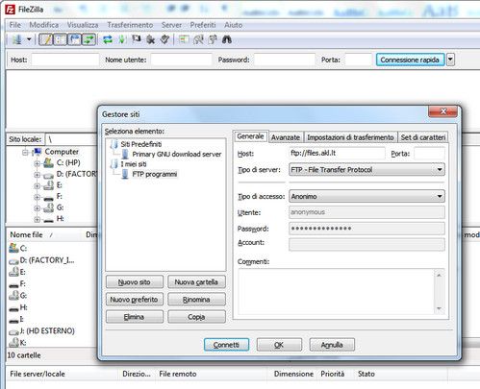Click the Commenti text area
The height and width of the screenshot is (389, 480).
point(336,291)
